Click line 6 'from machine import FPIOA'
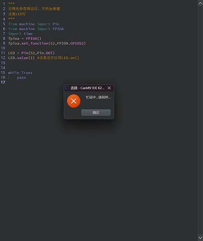Image resolution: width=203 pixels, height=241 pixels. pos(36,29)
